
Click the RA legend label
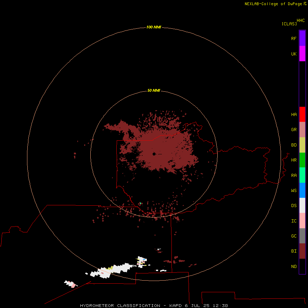pyautogui.click(x=294, y=176)
